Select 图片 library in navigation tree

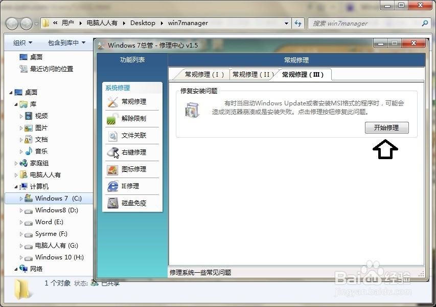click(x=36, y=128)
